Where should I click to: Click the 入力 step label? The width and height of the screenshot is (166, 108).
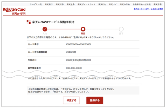coord(45,33)
